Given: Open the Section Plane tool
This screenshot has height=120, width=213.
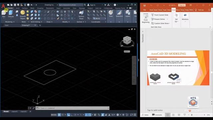Looking at the screenshot, I should click(81, 15).
